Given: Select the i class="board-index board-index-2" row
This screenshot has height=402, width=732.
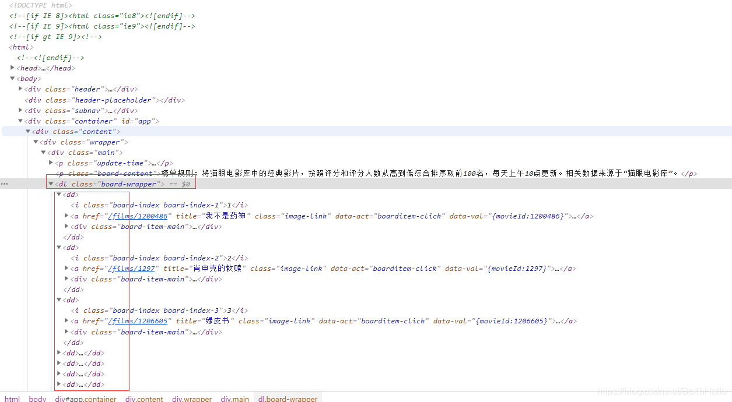Looking at the screenshot, I should (x=159, y=258).
